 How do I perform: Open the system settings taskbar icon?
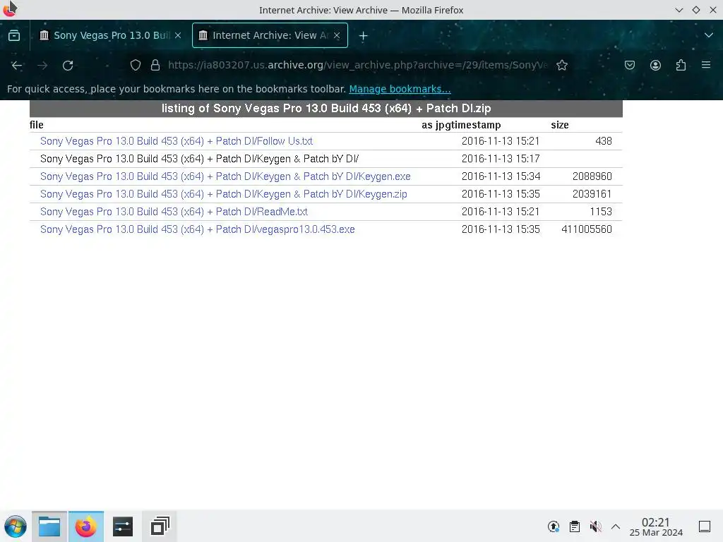click(123, 526)
